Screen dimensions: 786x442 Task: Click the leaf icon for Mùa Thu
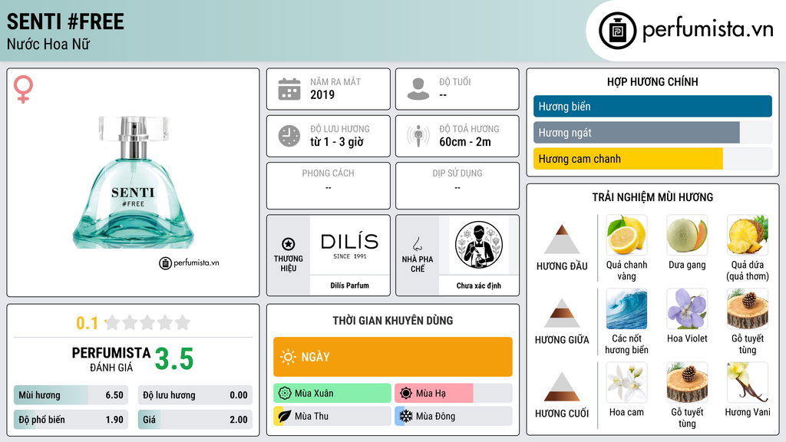tap(285, 416)
